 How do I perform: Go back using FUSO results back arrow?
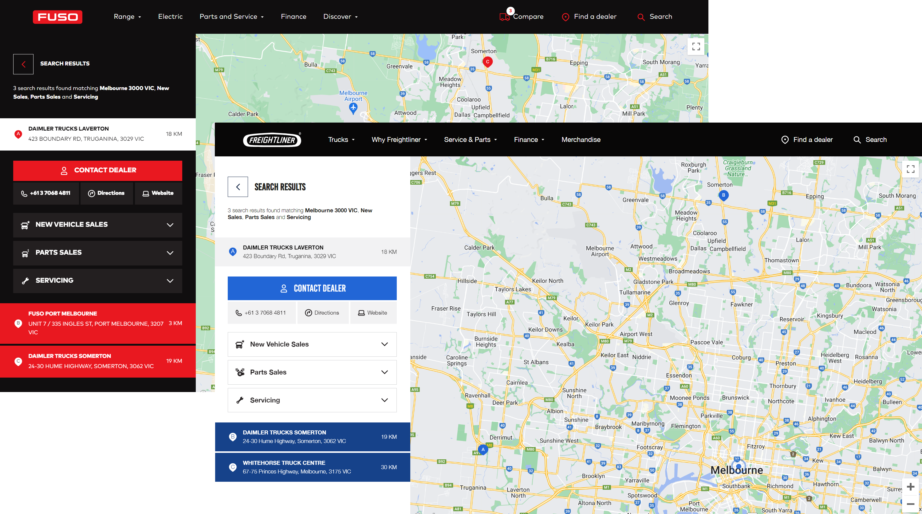(x=23, y=64)
